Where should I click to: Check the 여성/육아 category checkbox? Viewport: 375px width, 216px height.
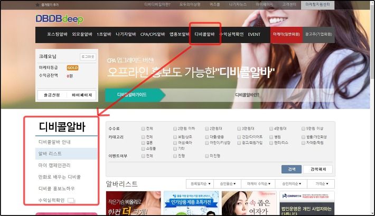point(175,143)
